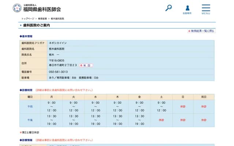Click the phone number 092-581-3013
Image resolution: width=234 pixels, height=146 pixels.
click(x=58, y=72)
